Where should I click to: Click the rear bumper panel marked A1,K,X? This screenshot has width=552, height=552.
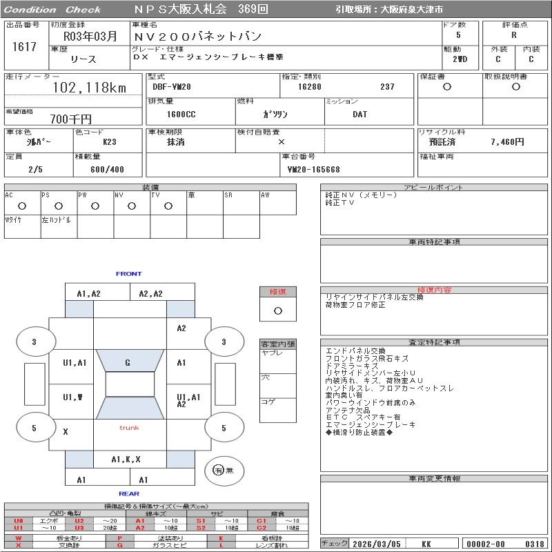[126, 459]
